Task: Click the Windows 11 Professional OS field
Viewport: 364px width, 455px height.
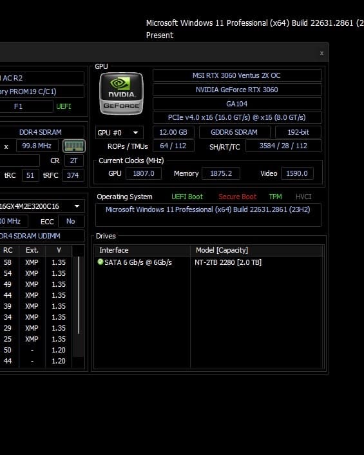Action: 208,215
